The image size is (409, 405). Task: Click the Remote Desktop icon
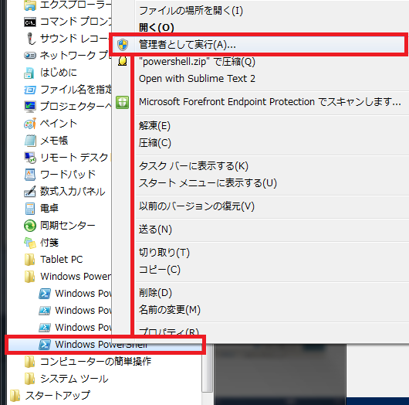tap(30, 158)
